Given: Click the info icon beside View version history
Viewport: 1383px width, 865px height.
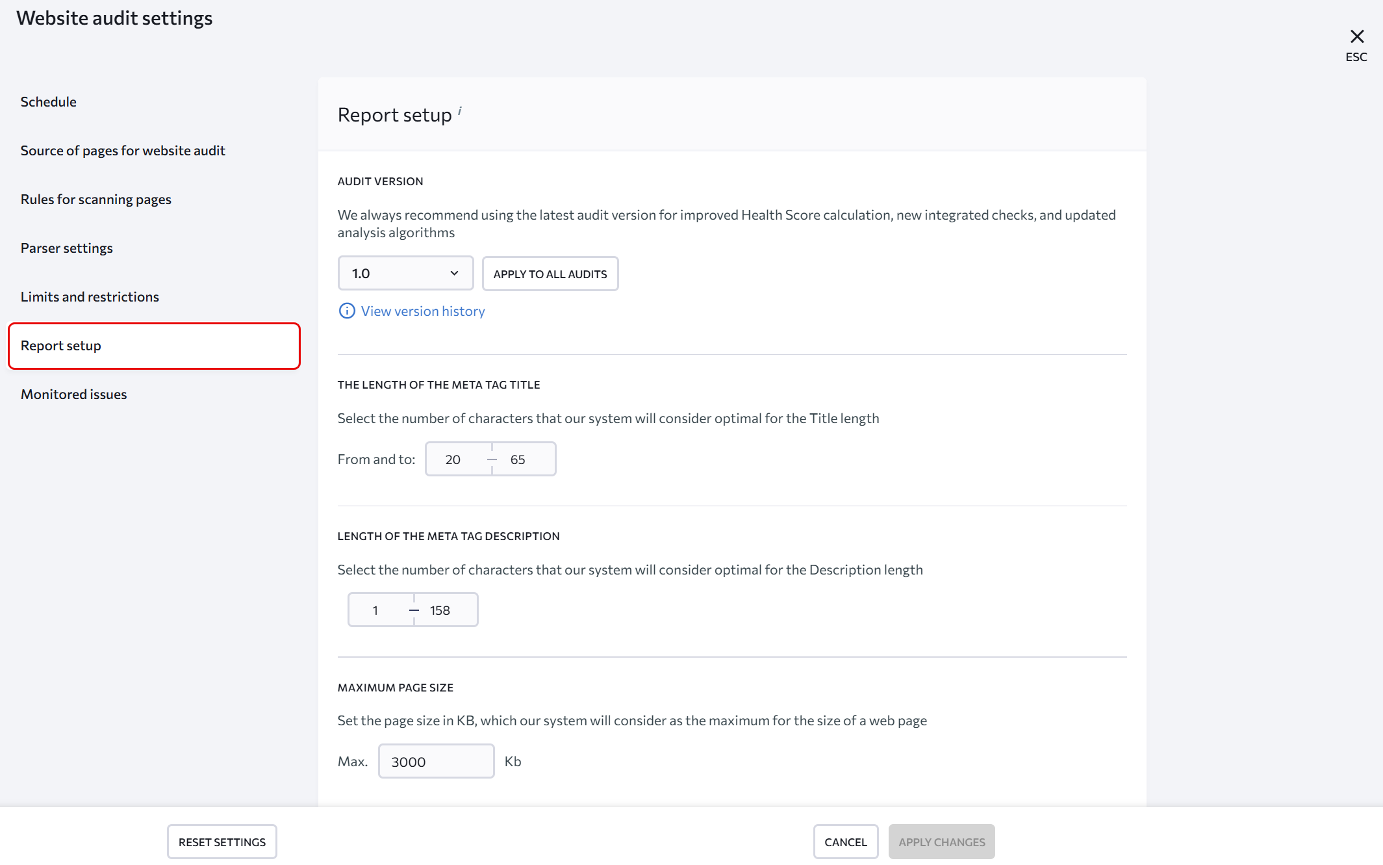Looking at the screenshot, I should pos(347,311).
